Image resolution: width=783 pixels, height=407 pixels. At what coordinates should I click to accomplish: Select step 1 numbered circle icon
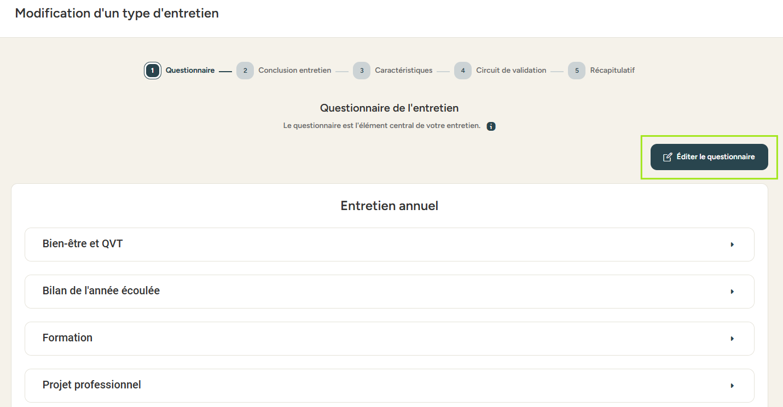click(153, 71)
